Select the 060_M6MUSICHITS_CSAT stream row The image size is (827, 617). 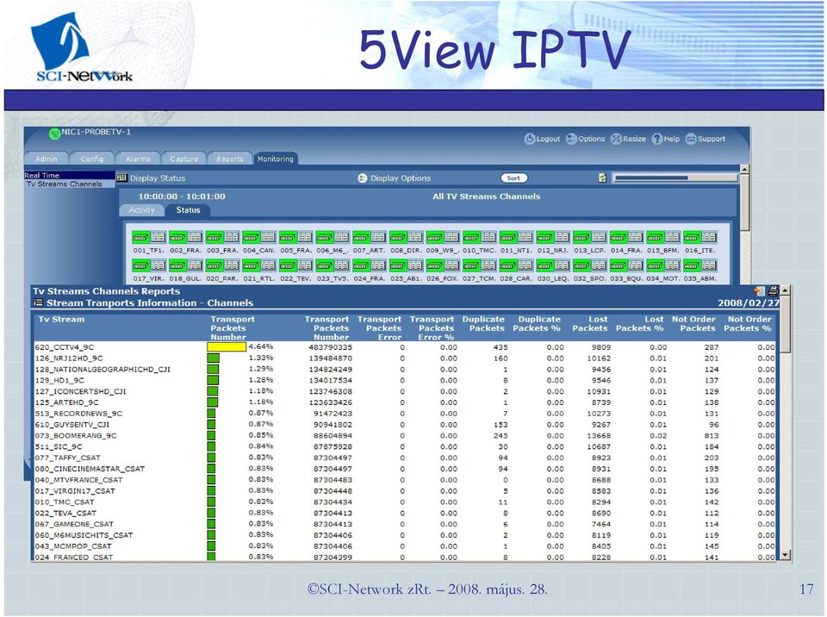pos(405,535)
